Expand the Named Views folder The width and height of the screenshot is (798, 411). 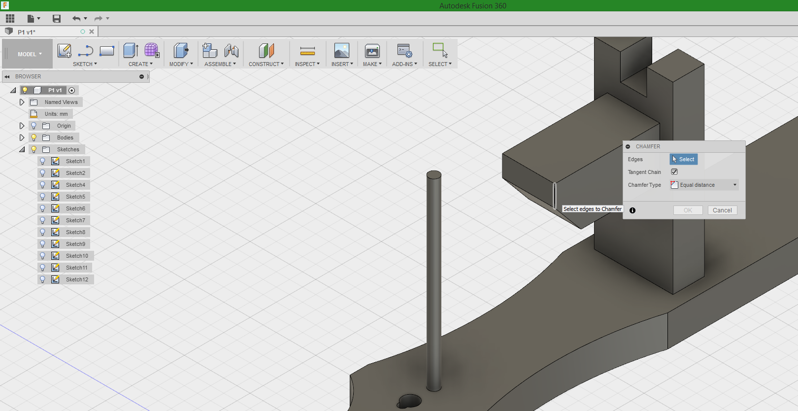click(22, 102)
